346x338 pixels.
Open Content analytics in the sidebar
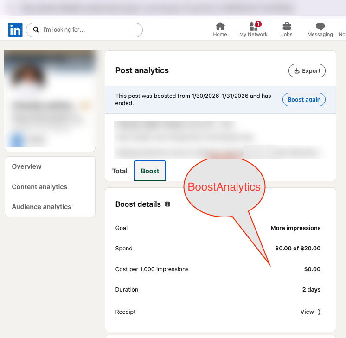click(39, 187)
